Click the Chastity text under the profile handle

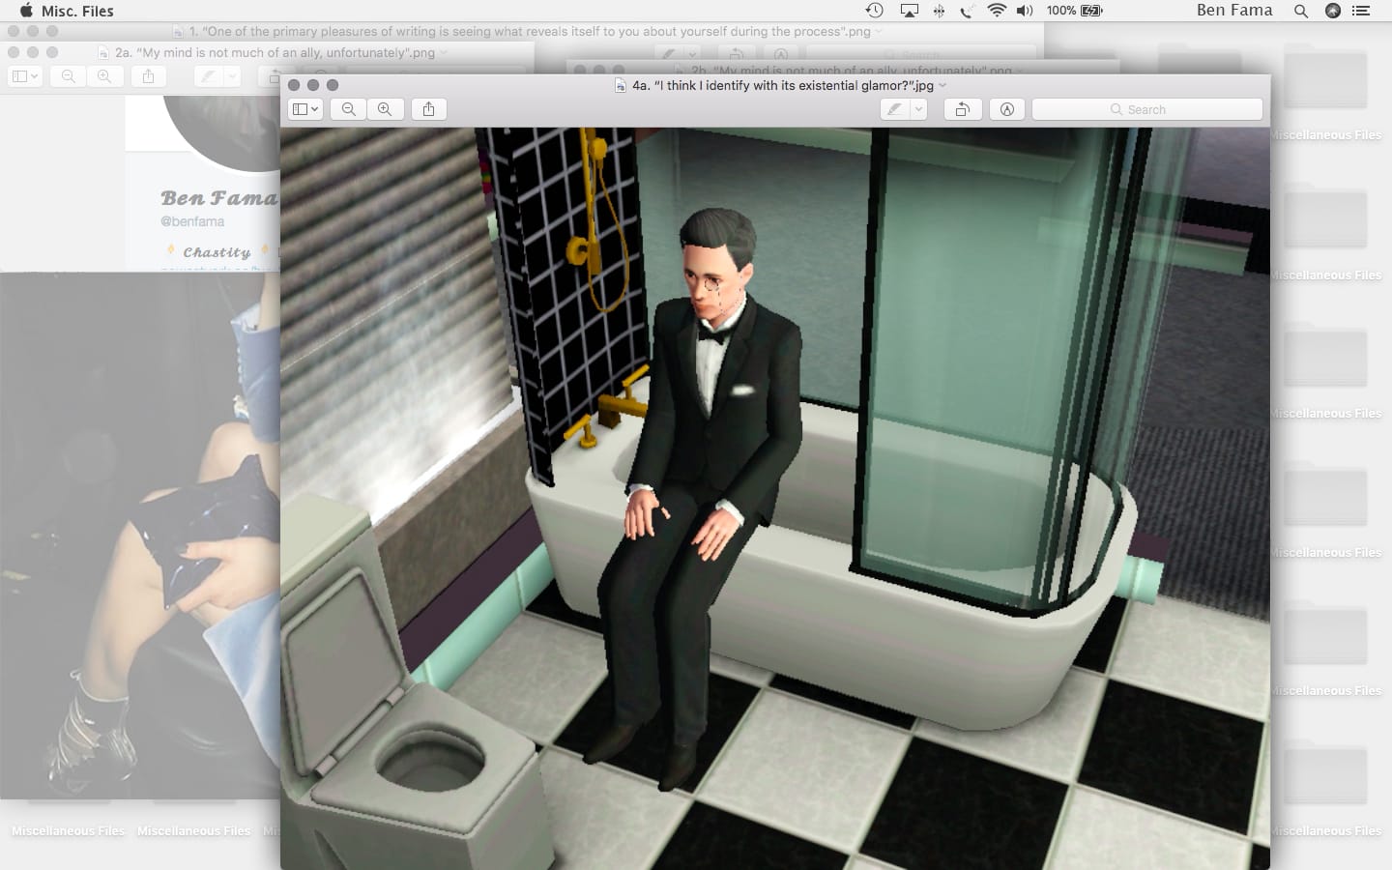[217, 252]
